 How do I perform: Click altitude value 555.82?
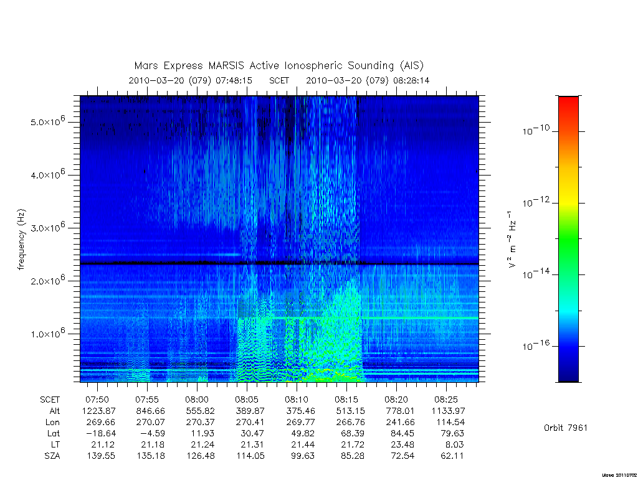point(200,411)
